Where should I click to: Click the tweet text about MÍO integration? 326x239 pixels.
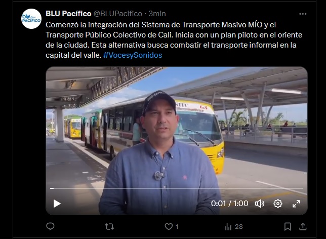pos(174,40)
